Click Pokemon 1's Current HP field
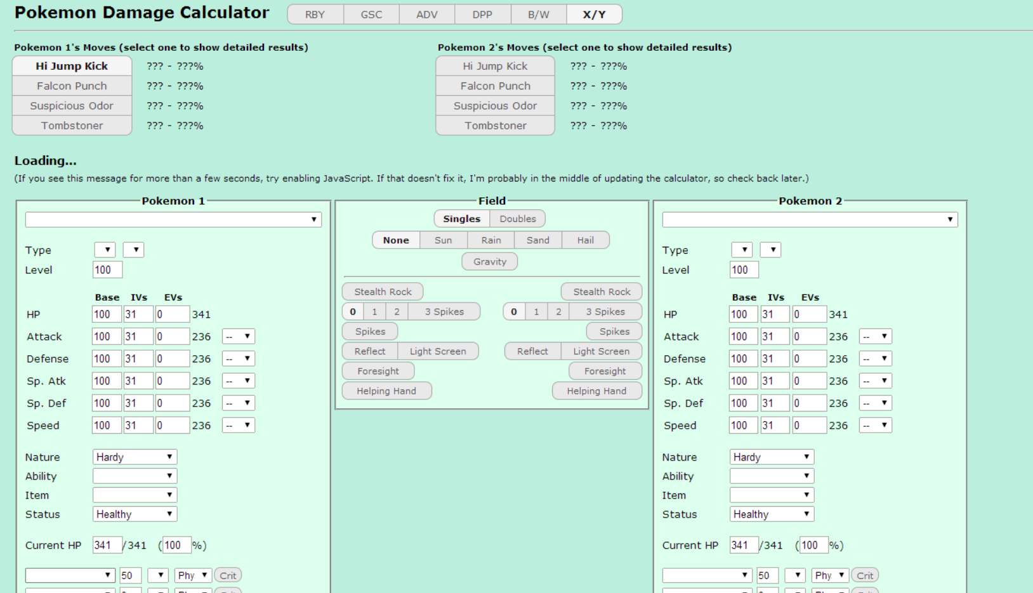This screenshot has width=1033, height=593. (x=107, y=545)
